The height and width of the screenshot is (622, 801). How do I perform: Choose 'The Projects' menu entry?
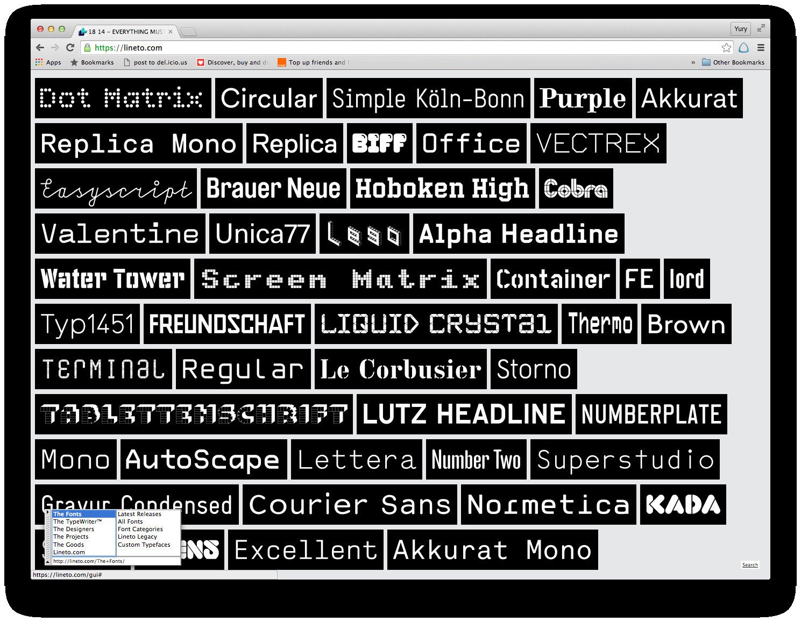click(84, 537)
